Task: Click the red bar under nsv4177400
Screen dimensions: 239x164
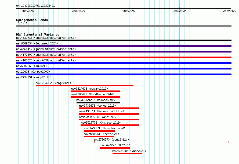Action: tap(124, 57)
